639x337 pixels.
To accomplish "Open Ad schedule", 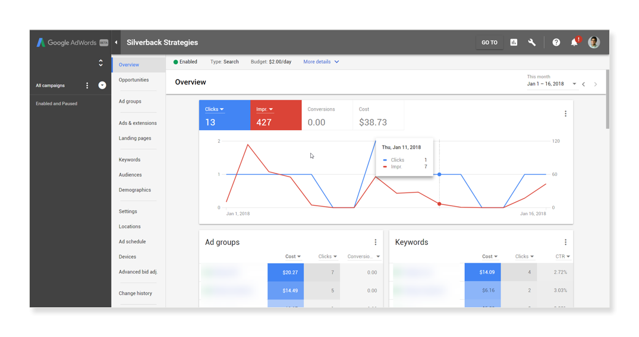I will point(133,242).
